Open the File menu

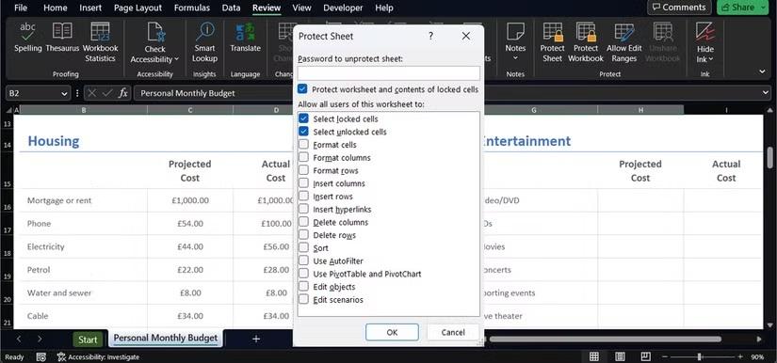pos(21,8)
